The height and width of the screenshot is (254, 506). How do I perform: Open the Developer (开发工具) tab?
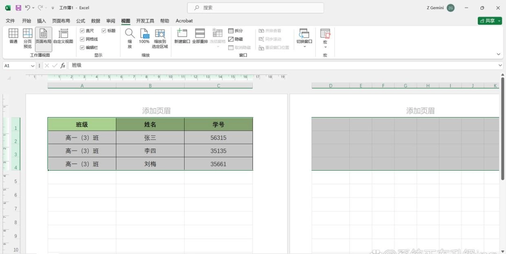pyautogui.click(x=145, y=21)
